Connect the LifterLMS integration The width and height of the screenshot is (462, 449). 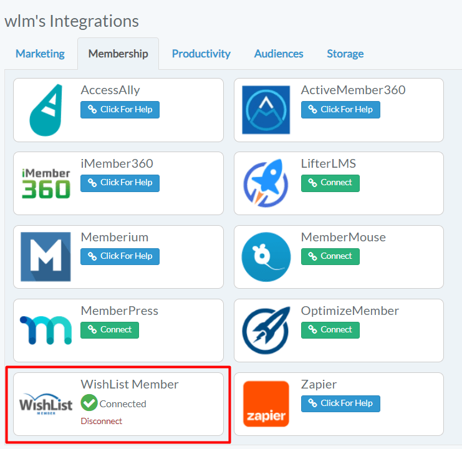330,183
